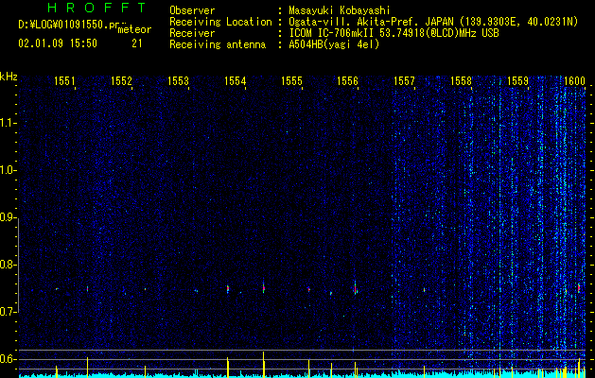
Task: Click the 1554 time axis label
Action: 235,80
